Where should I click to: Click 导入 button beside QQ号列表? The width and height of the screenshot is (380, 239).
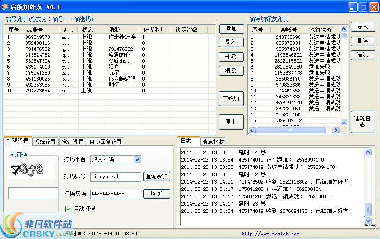(x=231, y=42)
